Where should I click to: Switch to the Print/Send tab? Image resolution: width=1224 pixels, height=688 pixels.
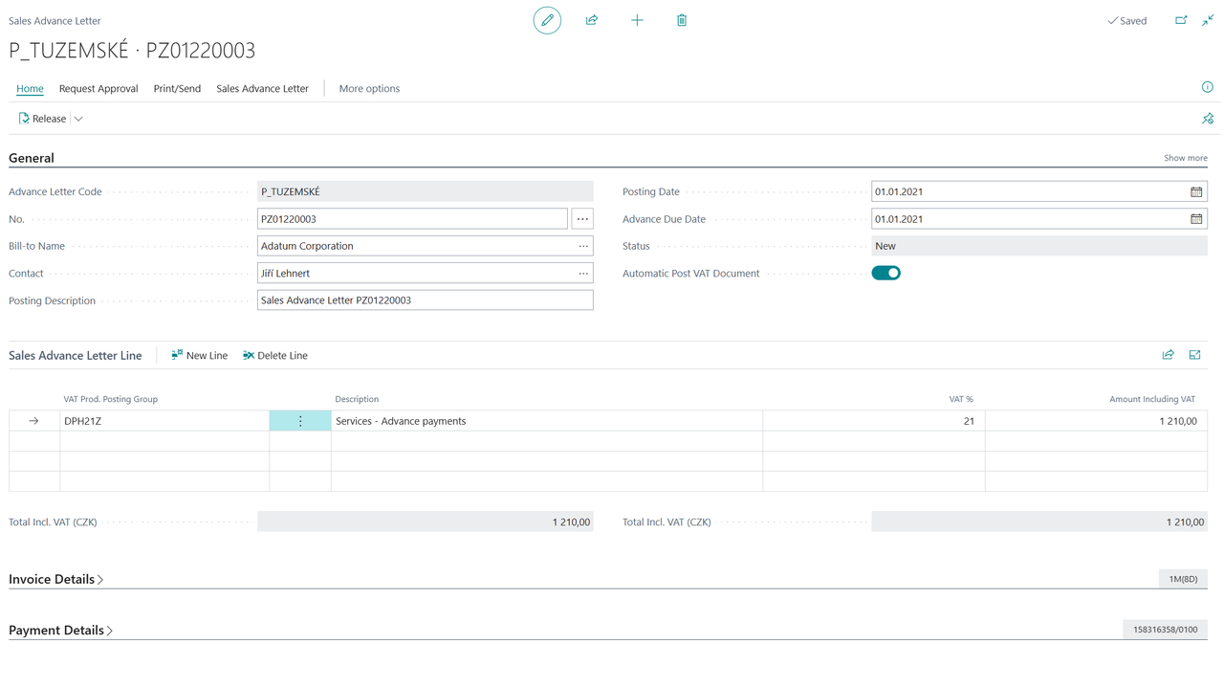(x=177, y=88)
